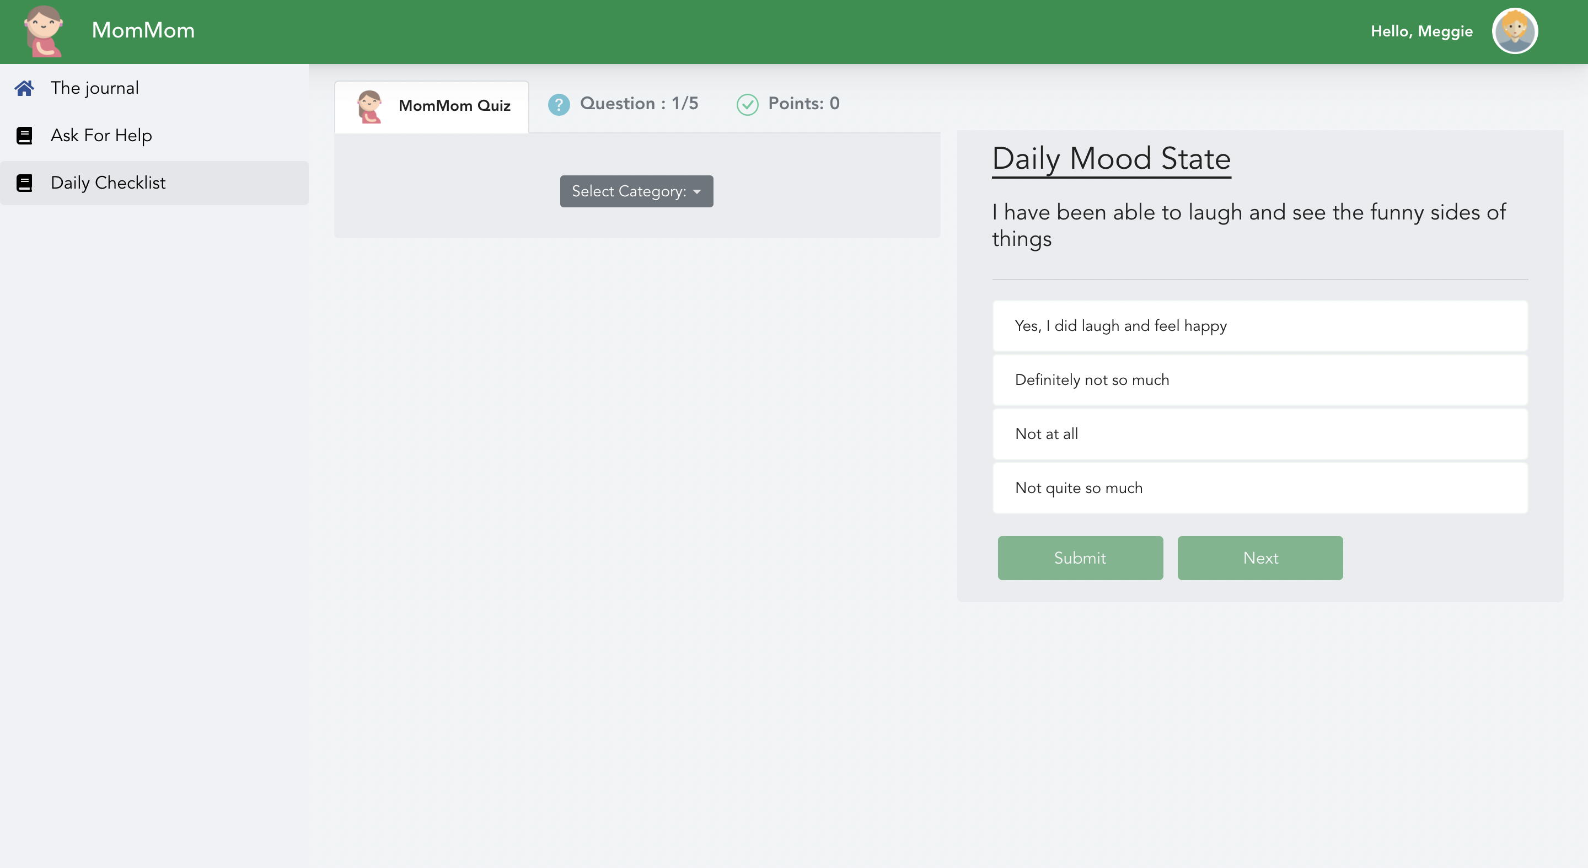Click the MomMom pregnant woman logo
1588x868 pixels.
coord(43,31)
